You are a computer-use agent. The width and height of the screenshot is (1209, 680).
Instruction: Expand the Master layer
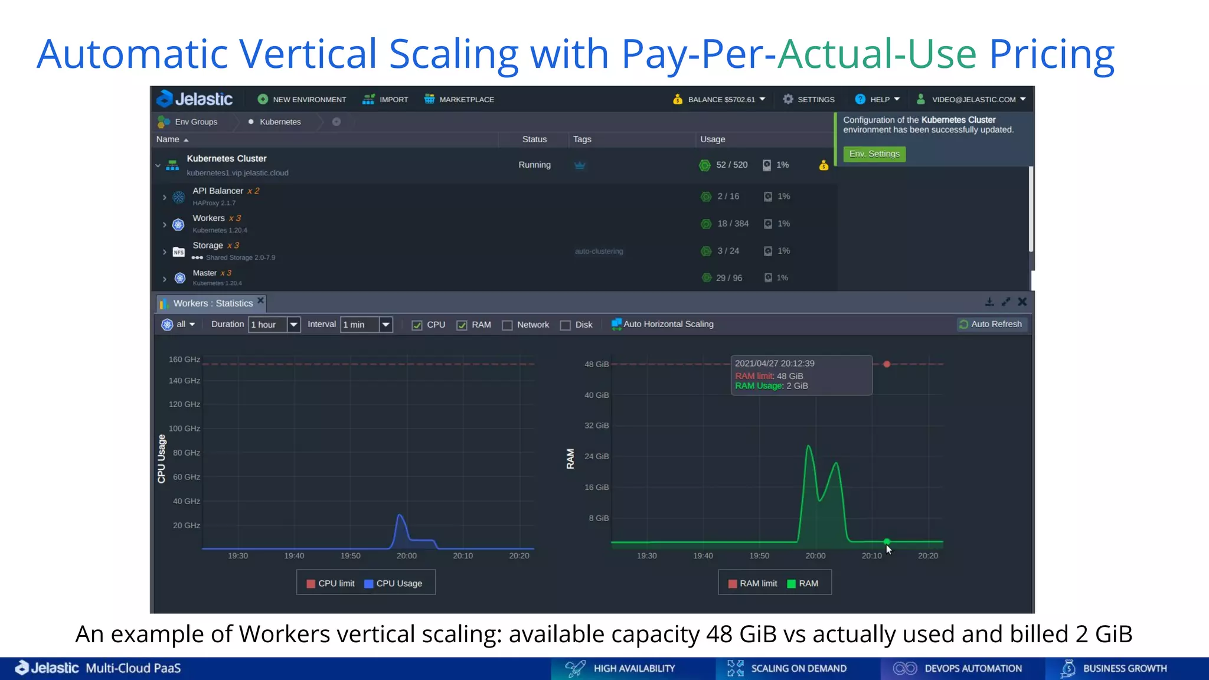pos(165,279)
